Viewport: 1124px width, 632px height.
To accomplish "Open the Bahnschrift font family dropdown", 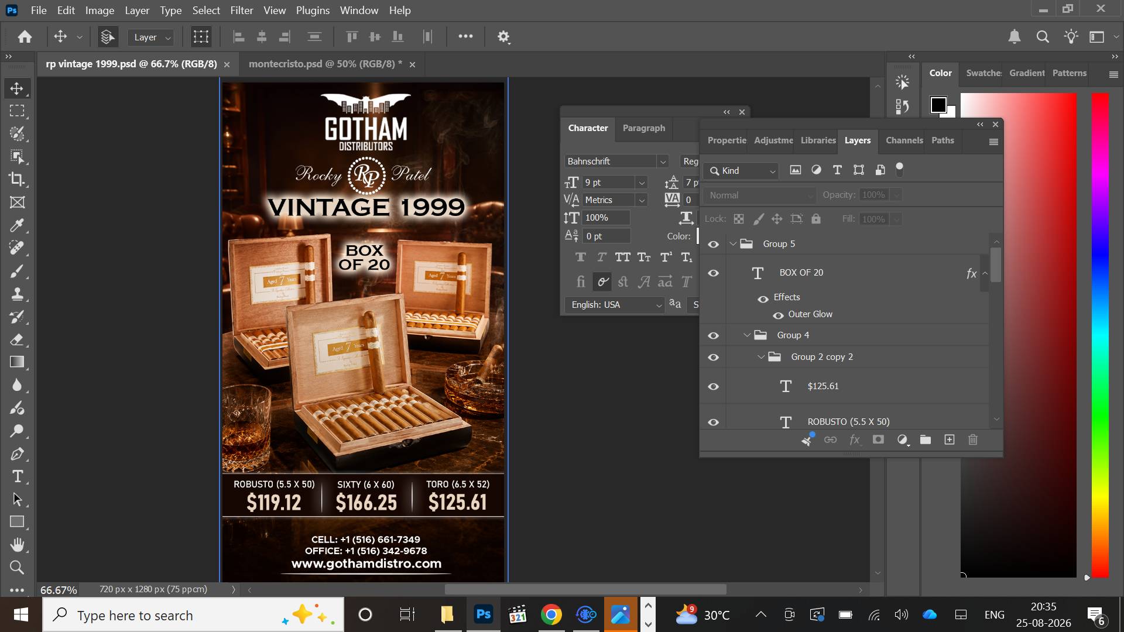I will point(663,162).
